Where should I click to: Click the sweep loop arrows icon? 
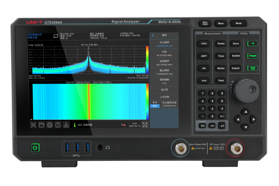(x=56, y=36)
